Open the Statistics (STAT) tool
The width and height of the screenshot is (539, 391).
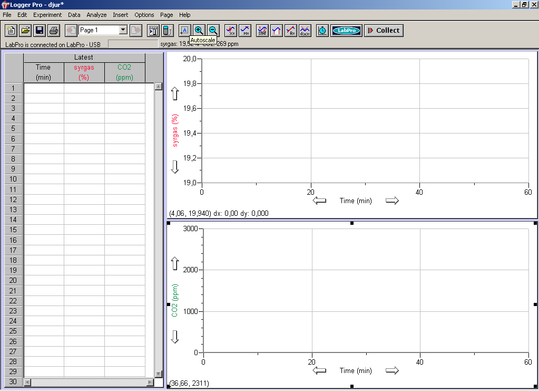[x=262, y=30]
